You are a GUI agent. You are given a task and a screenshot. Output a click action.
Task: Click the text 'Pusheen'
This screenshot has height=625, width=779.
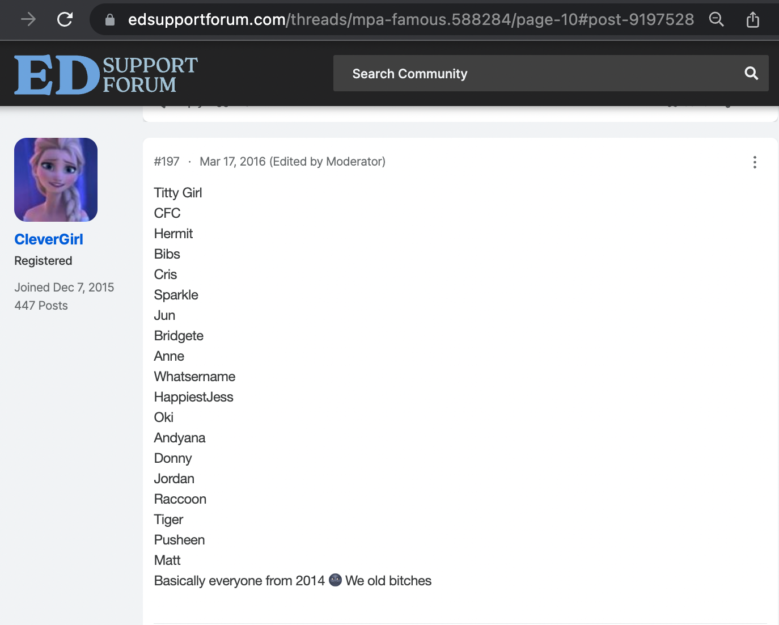coord(179,540)
